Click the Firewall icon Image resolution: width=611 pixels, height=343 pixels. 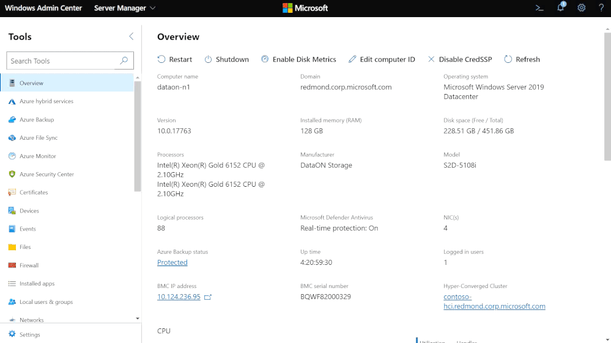tap(12, 265)
